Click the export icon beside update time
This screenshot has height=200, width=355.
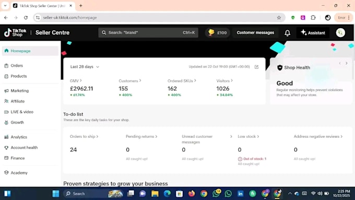(x=256, y=67)
